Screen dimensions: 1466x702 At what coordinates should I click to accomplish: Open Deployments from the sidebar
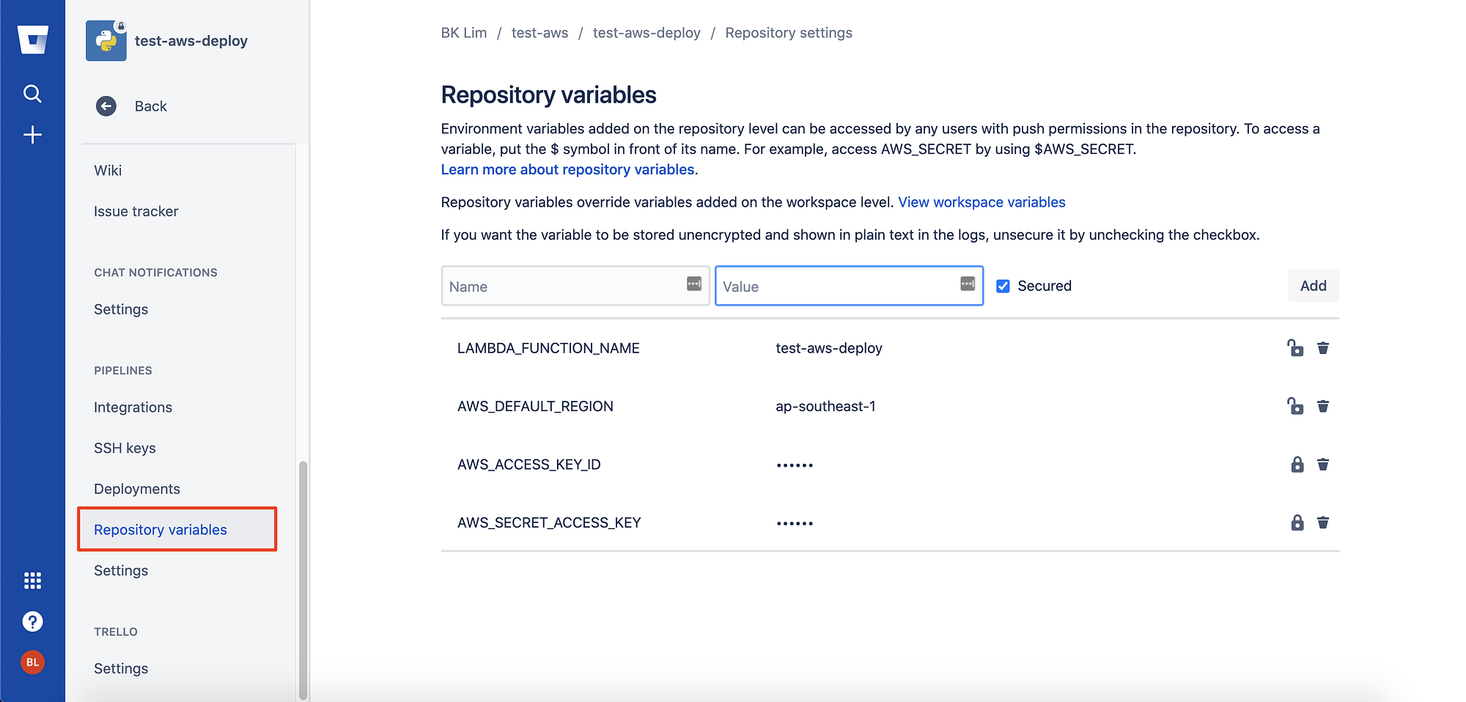coord(136,489)
